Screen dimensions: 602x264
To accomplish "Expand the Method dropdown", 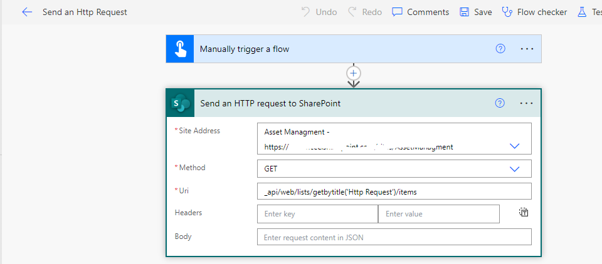I will click(x=514, y=169).
